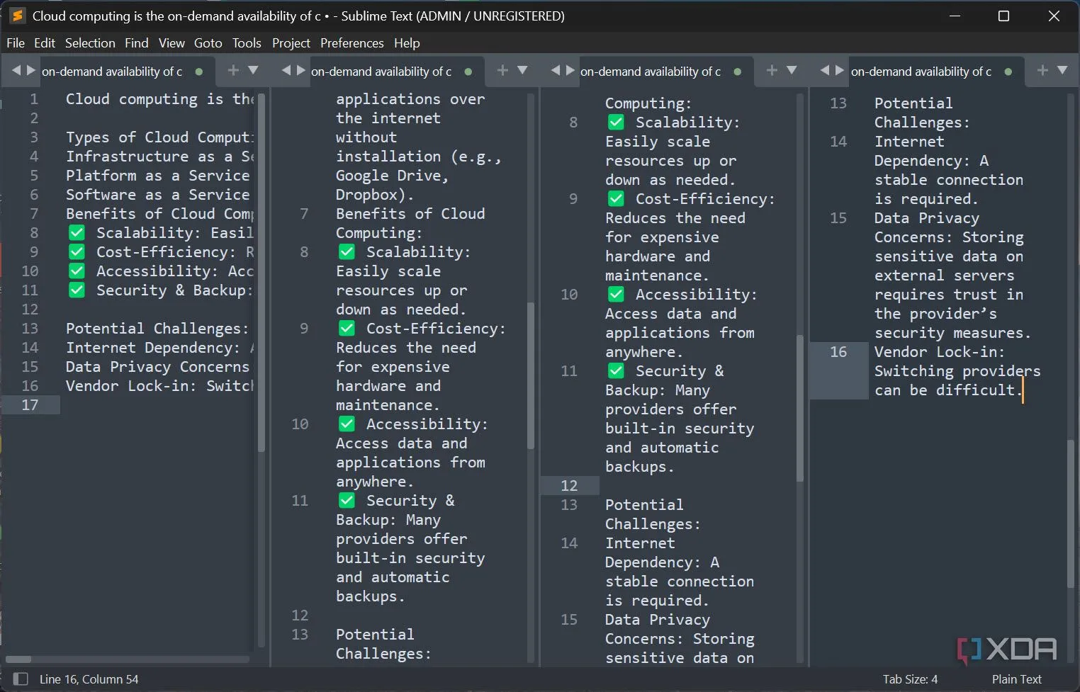Toggle the side bar icon in status bar
Image resolution: width=1080 pixels, height=692 pixels.
tap(21, 679)
